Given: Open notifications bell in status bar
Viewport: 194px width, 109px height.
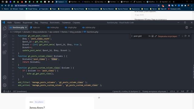Looking at the screenshot, I should [x=192, y=91].
